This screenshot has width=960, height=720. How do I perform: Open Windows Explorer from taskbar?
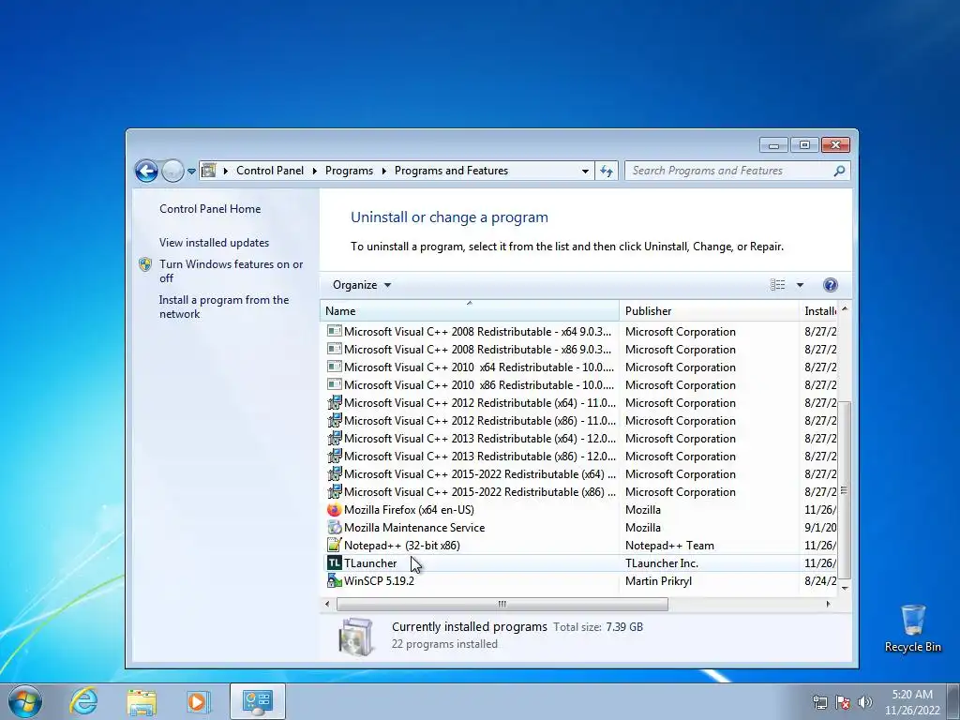pyautogui.click(x=142, y=701)
